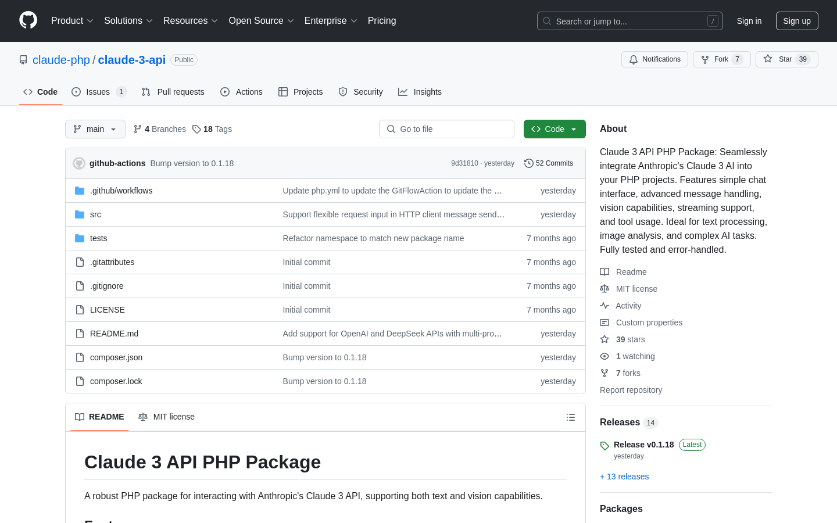Open the claude-3-api repository link
The width and height of the screenshot is (837, 523).
[x=132, y=60]
